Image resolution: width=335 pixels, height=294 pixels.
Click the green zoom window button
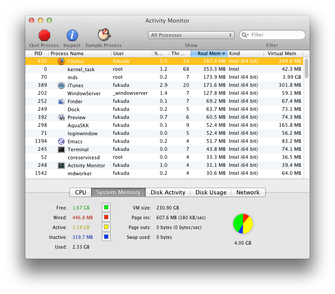coord(49,20)
